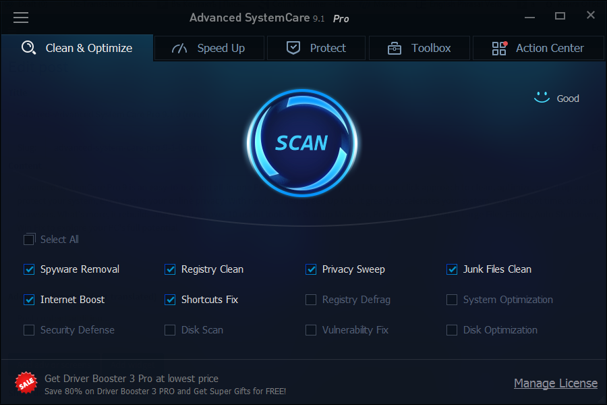This screenshot has width=607, height=405.
Task: Enable the Registry Defrag checkbox
Action: (x=311, y=300)
